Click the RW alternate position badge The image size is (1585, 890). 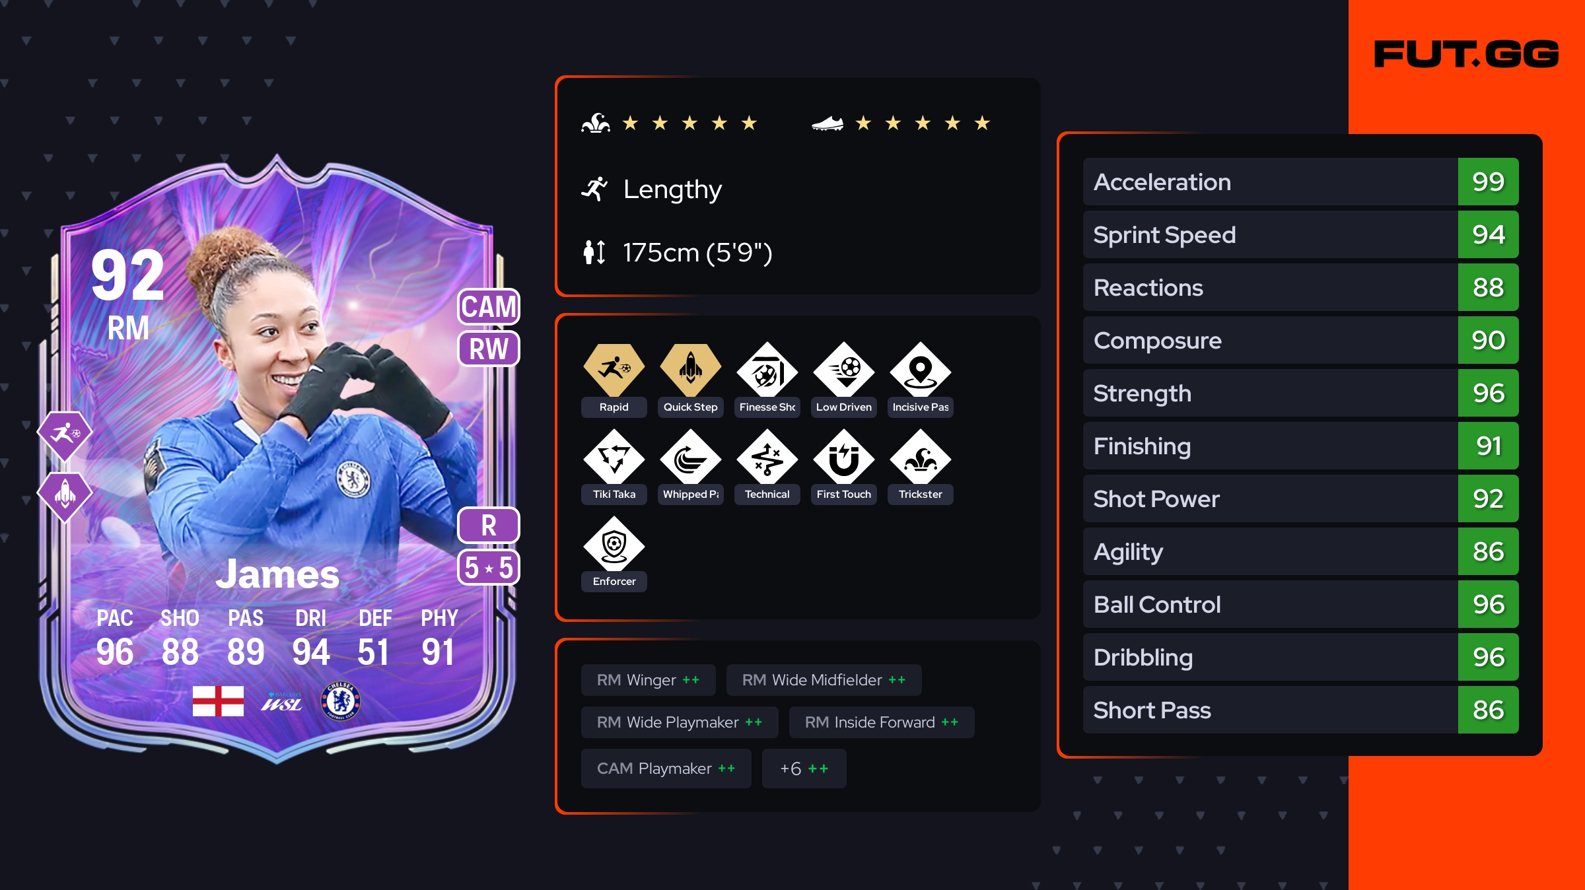[489, 349]
